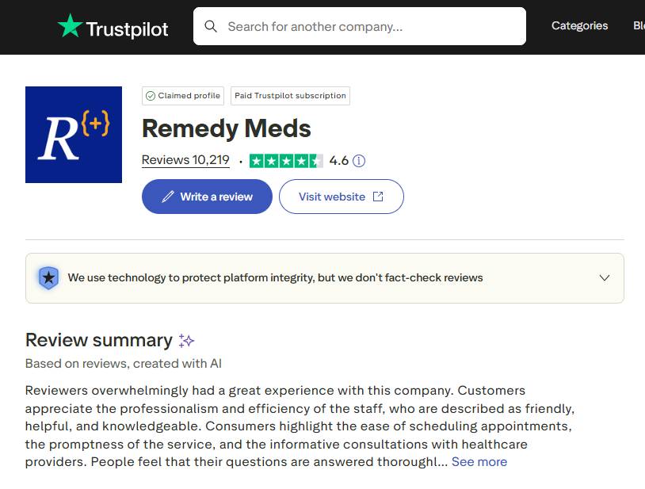This screenshot has width=645, height=489.
Task: Click the AI sparkle icon beside Review summary
Action: coord(186,341)
